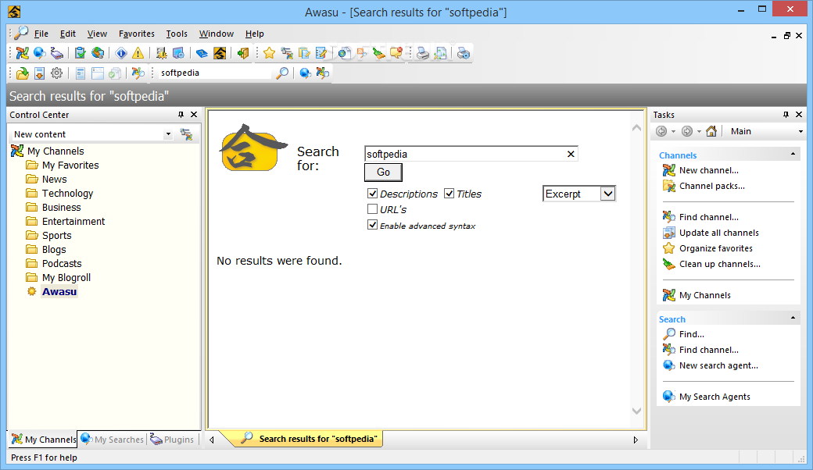Open the back history dropdown arrow in Tasks
This screenshot has height=470, width=813.
[x=674, y=131]
